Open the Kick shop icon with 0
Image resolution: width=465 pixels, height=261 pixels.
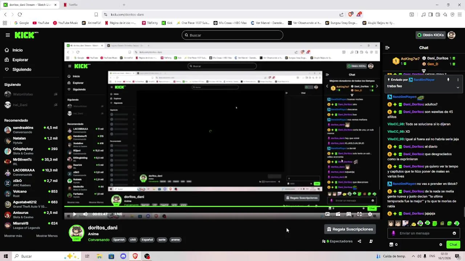[393, 245]
